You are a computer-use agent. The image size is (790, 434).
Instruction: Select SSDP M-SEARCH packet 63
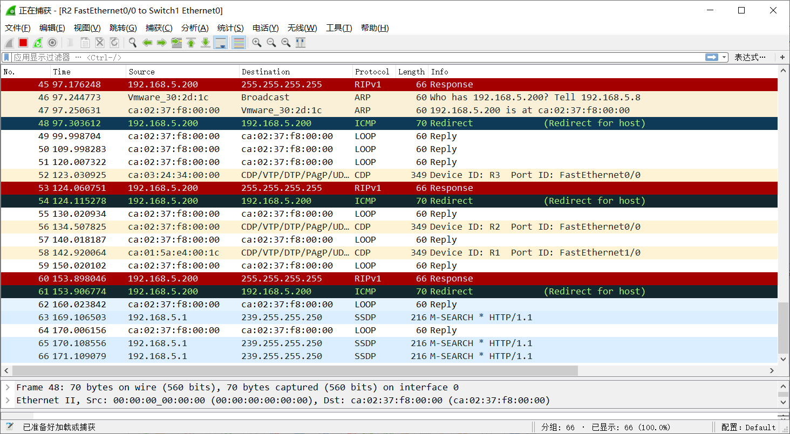389,318
